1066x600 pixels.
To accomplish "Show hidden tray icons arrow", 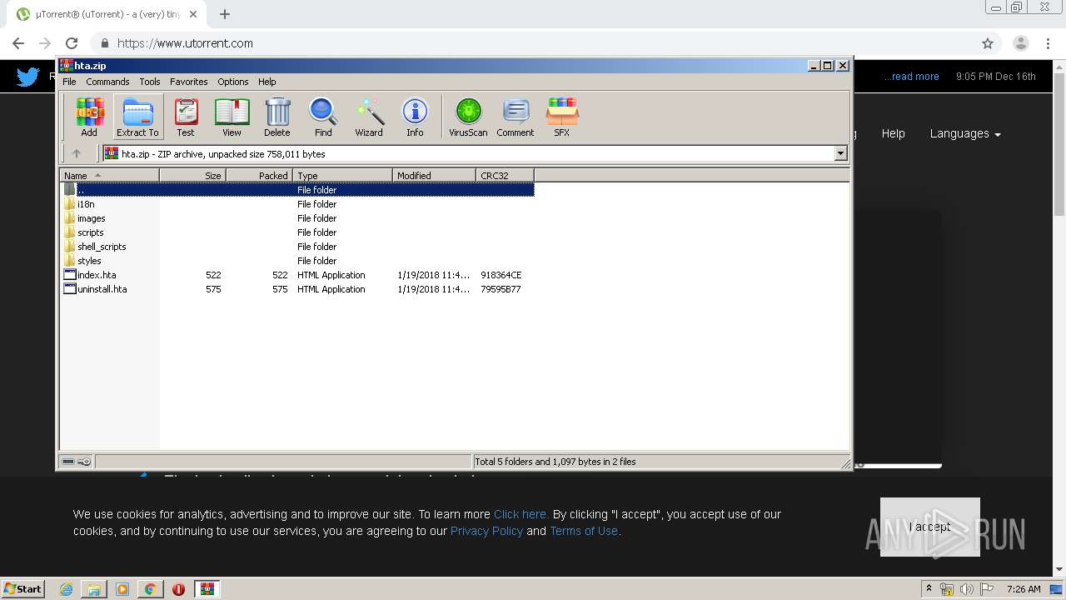I will pos(929,589).
